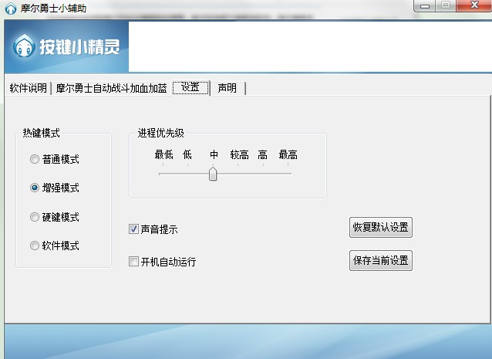
Task: Open the 摩尔勇士自动战斗加血加蓝 tab
Action: 111,88
